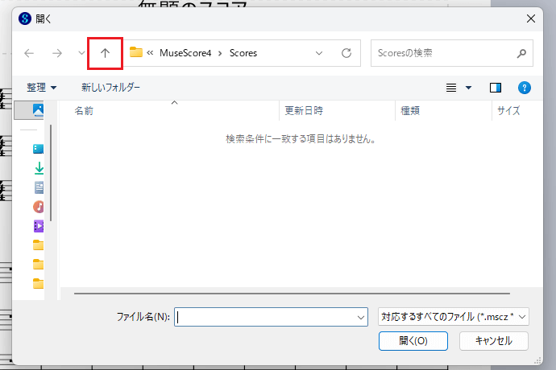Click the 開く(O) button
Image resolution: width=556 pixels, height=370 pixels.
point(413,340)
